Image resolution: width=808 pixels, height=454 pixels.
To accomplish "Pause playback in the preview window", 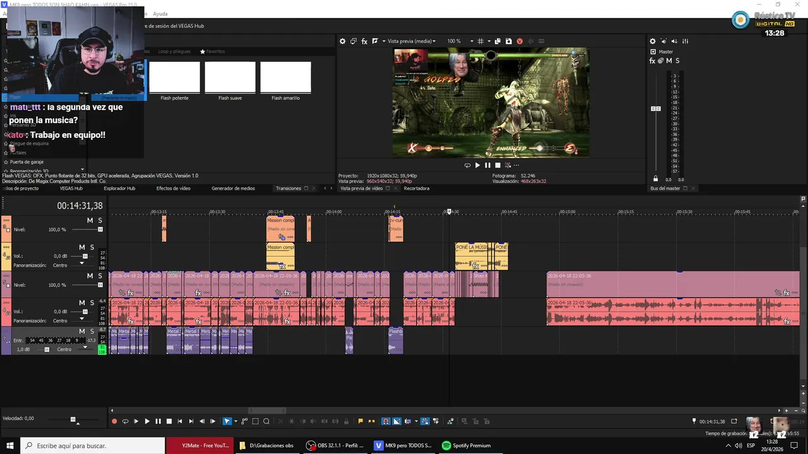I will (x=487, y=165).
